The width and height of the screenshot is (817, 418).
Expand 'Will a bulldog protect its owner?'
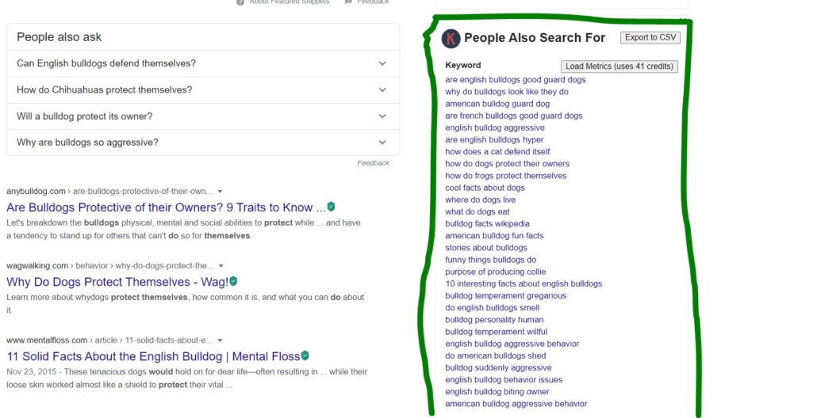[x=203, y=116]
